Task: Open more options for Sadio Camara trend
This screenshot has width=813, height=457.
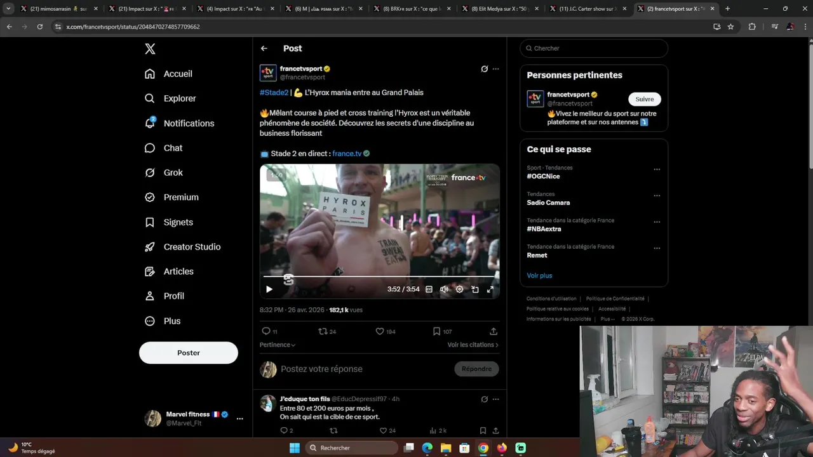Action: click(x=657, y=195)
